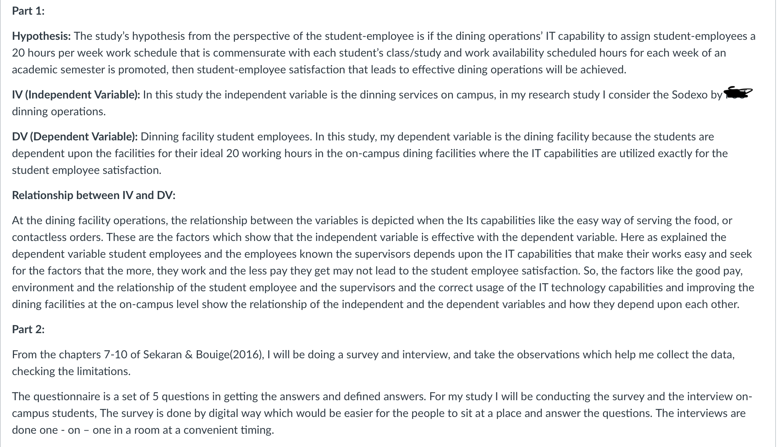
Task: Click the bold "Hypothesis:" label
Action: (x=42, y=36)
